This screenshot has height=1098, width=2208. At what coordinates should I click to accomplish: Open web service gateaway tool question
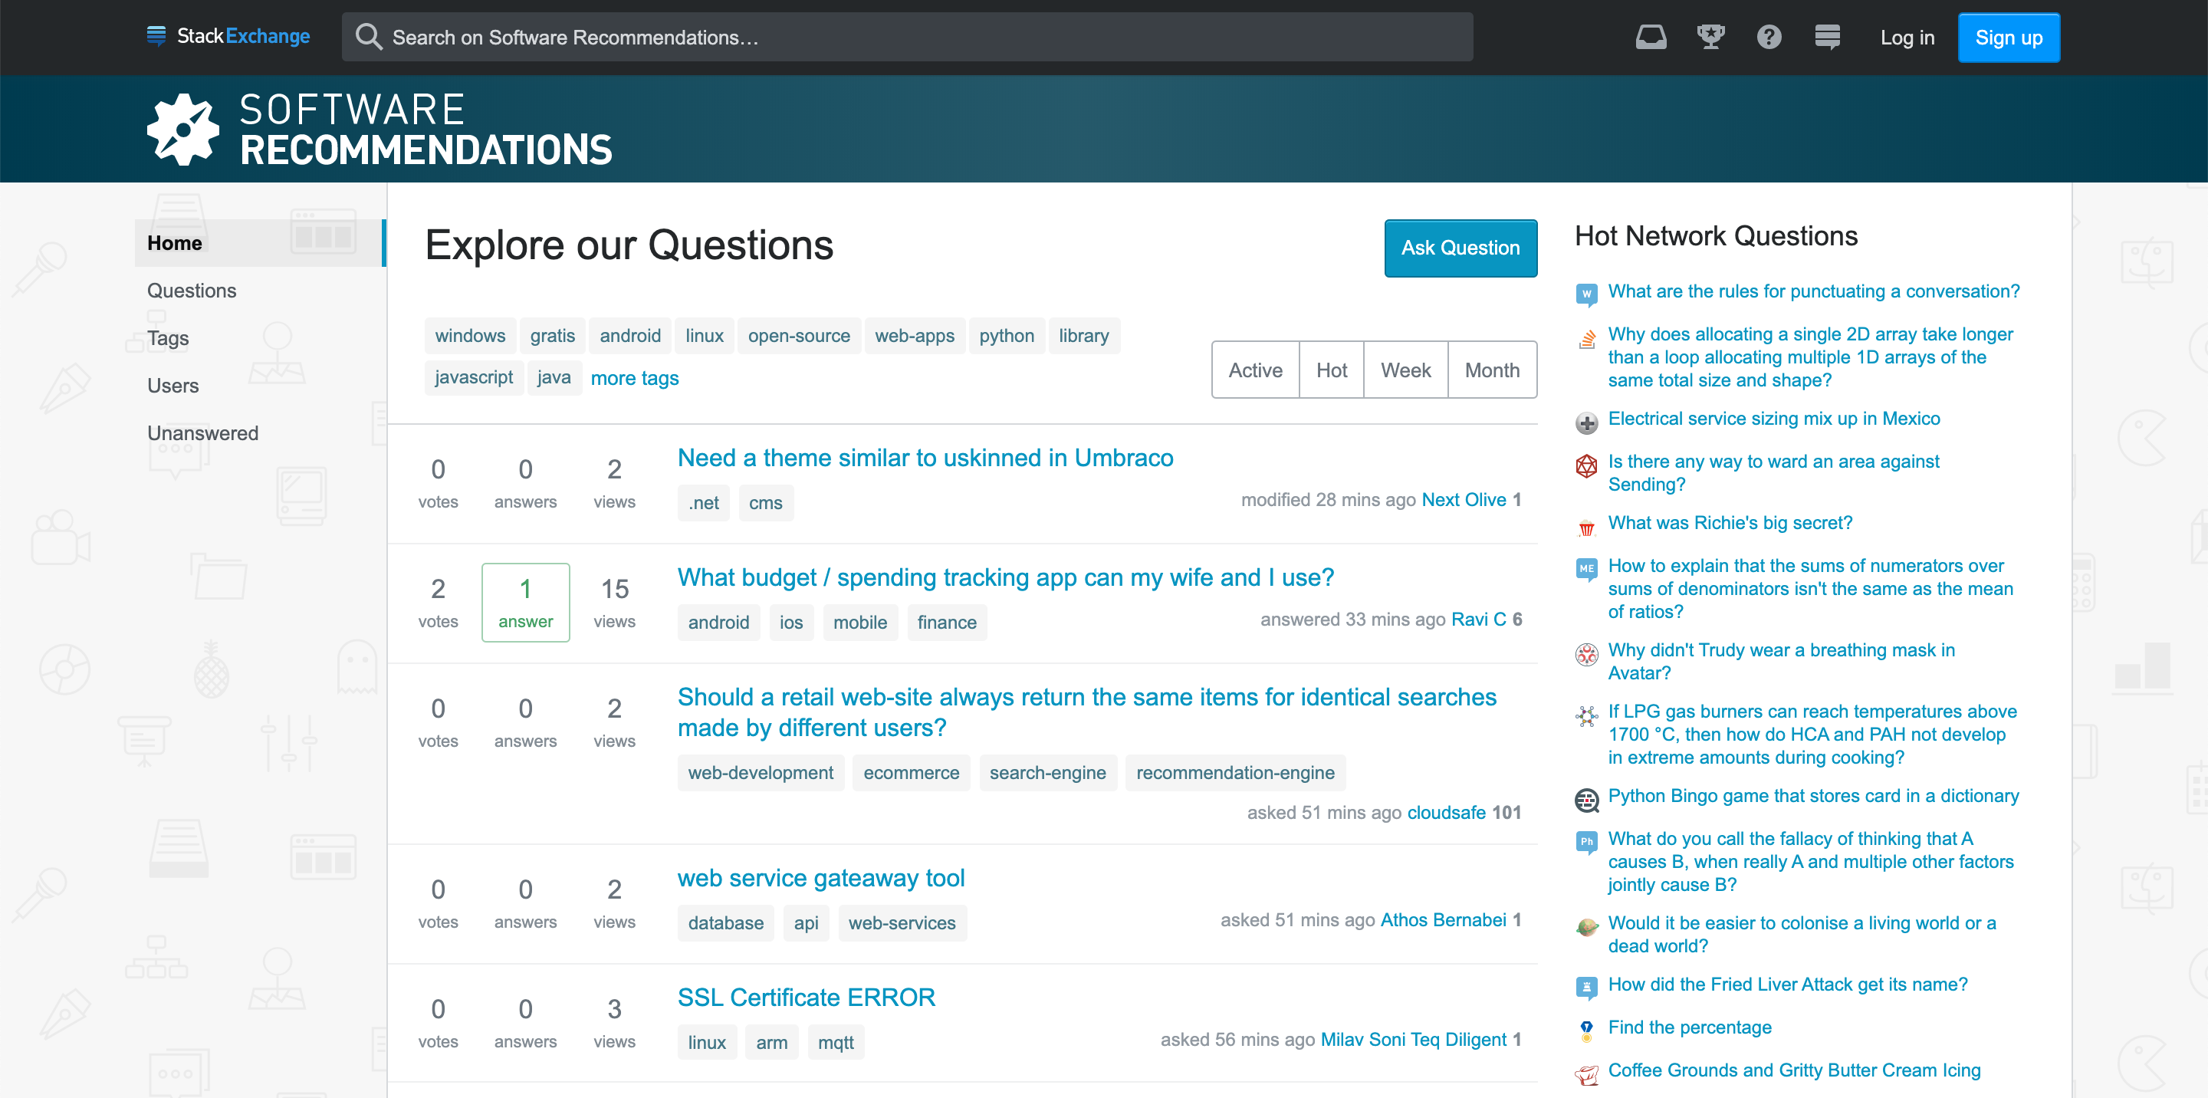pyautogui.click(x=820, y=878)
